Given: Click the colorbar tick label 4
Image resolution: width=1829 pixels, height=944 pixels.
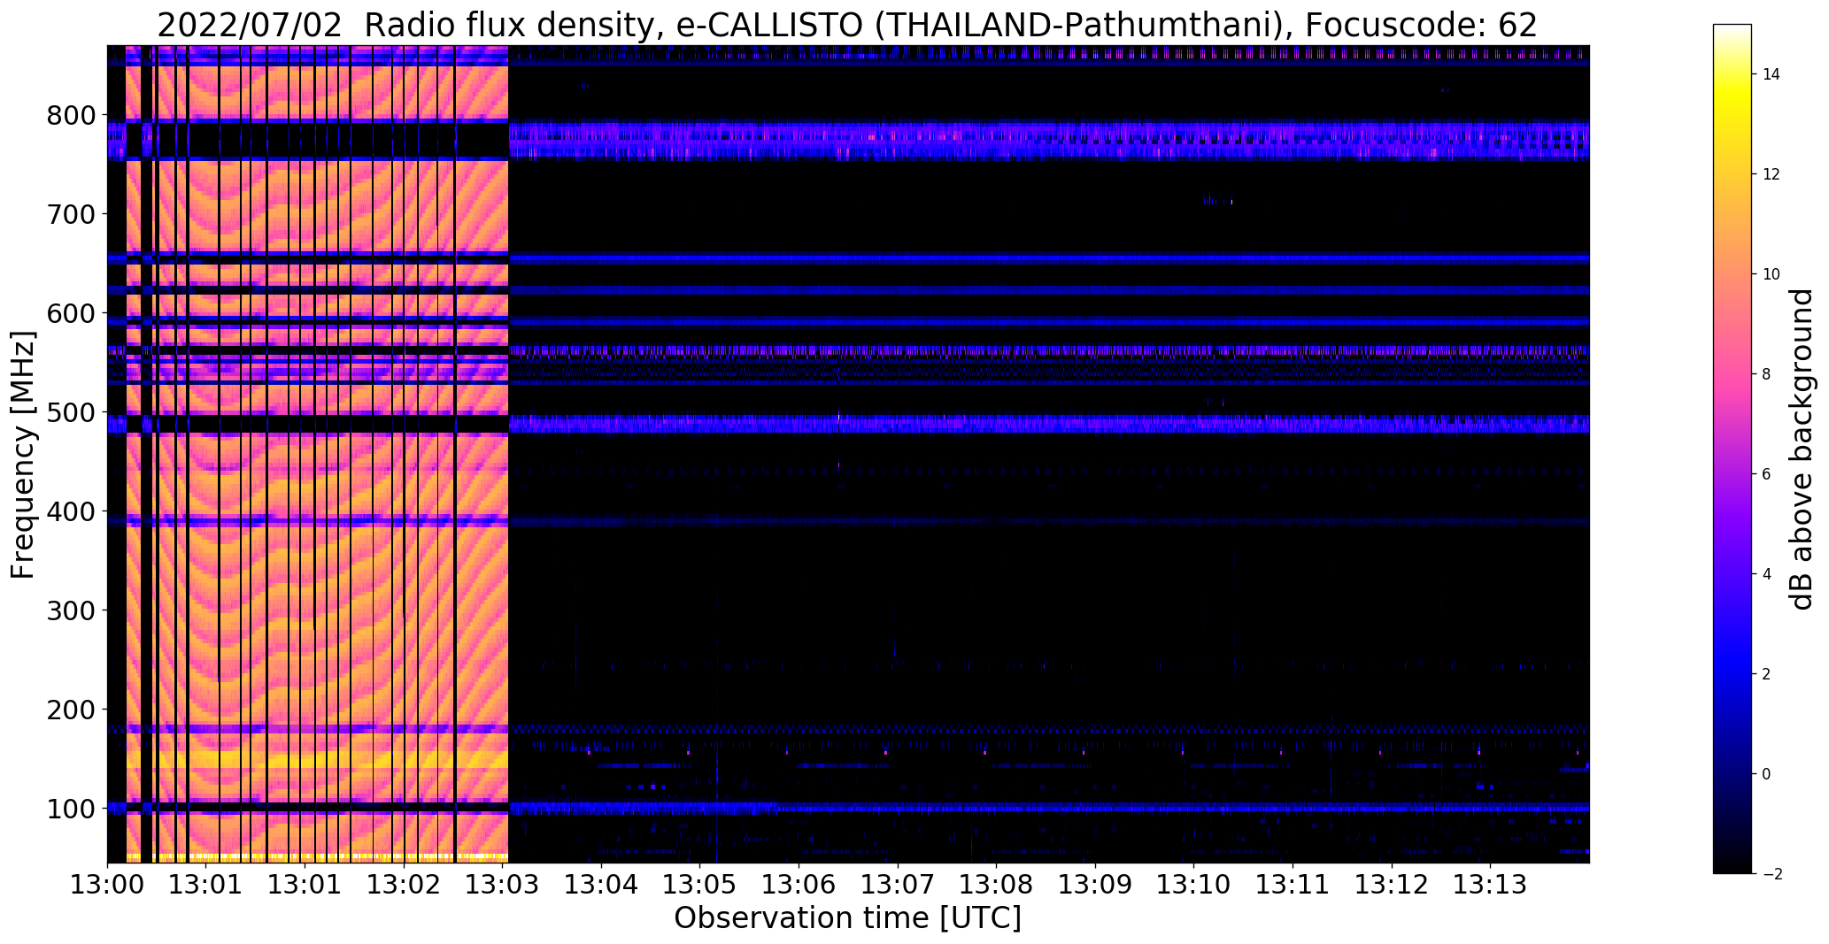Looking at the screenshot, I should (x=1766, y=574).
